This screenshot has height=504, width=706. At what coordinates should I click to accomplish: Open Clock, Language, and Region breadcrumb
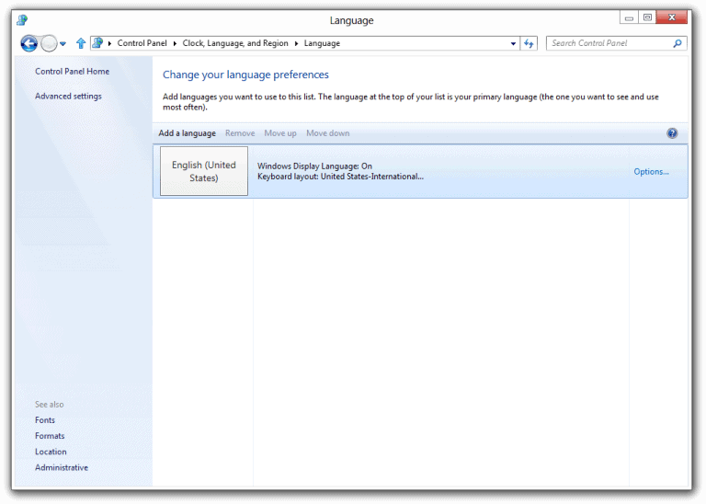click(235, 43)
